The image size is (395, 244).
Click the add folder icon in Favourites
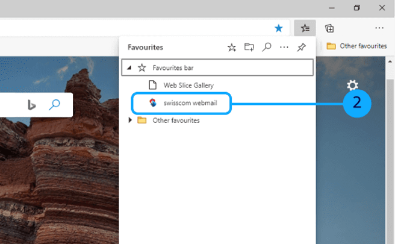click(x=249, y=47)
